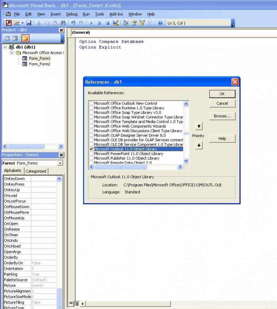Viewport: 277px width, 309px height.
Task: Collapse the db1 (db1) project node
Action: click(5, 47)
